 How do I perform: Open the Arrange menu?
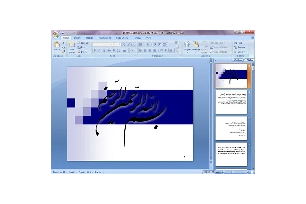click(196, 47)
